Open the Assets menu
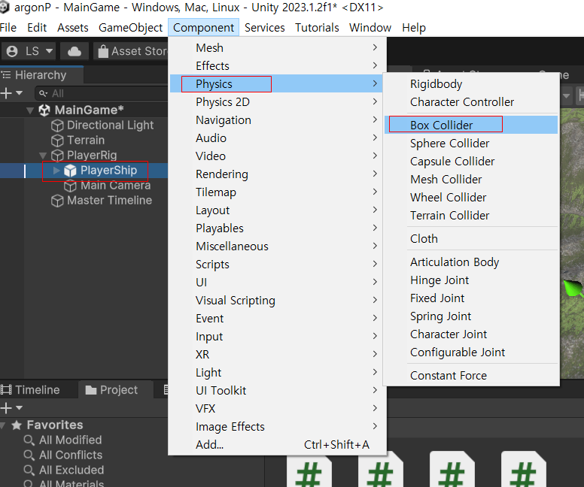 click(73, 28)
